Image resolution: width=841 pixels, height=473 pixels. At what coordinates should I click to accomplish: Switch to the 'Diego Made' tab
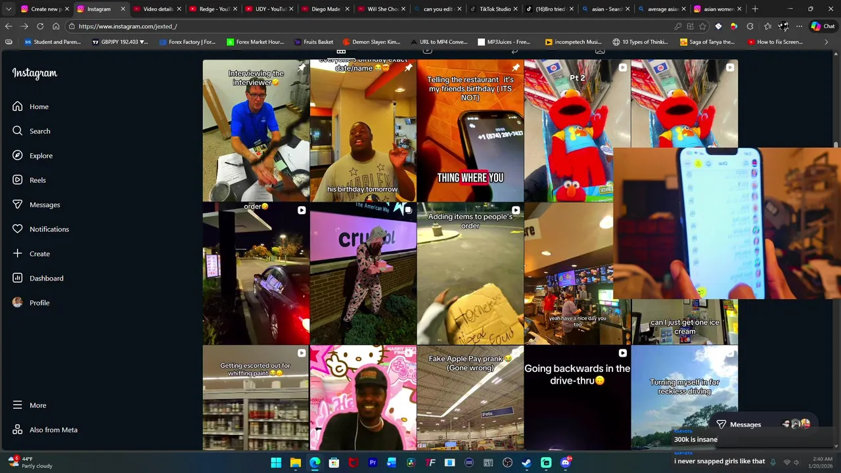[325, 9]
